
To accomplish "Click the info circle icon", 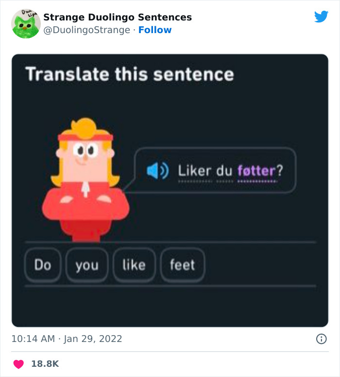I will point(321,339).
